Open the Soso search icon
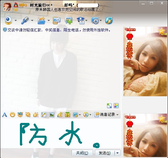Viewport: 168px width, 158px height. click(x=86, y=115)
